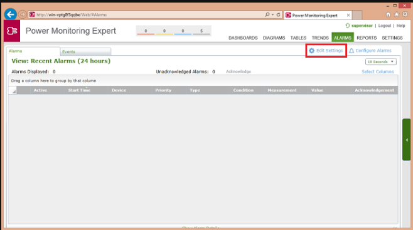
Task: Click the Acknowledge link
Action: (239, 71)
